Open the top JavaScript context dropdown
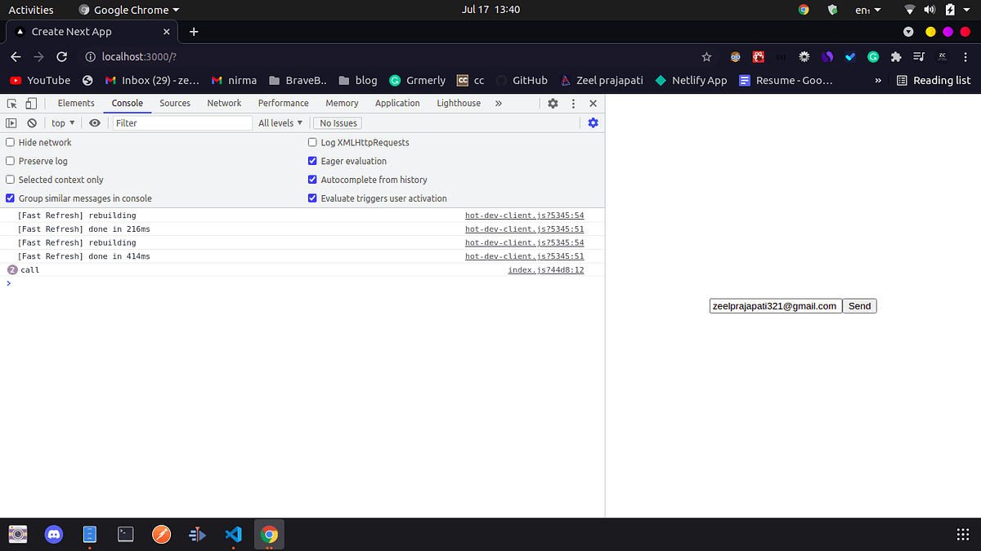 coord(63,123)
